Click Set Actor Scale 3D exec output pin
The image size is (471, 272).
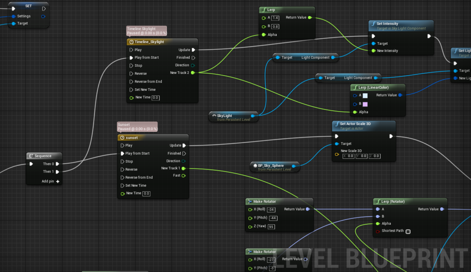click(391, 136)
